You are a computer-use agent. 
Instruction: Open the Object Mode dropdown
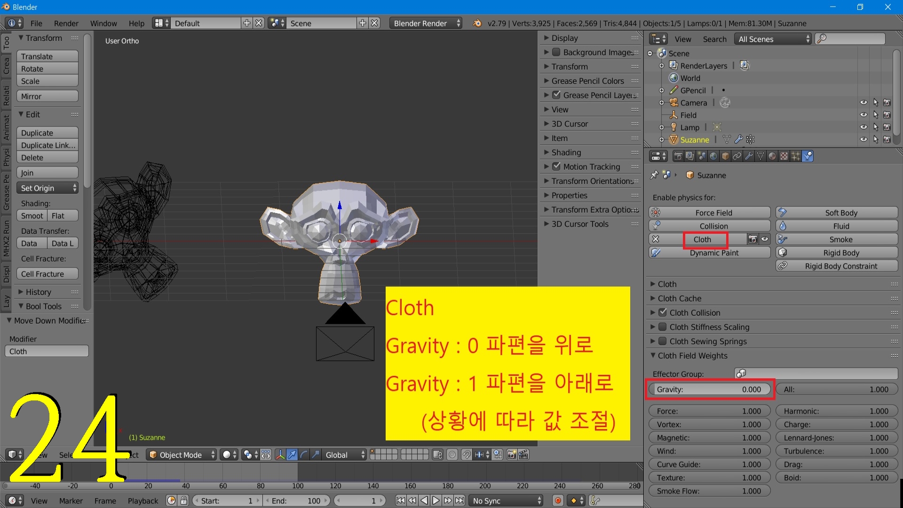tap(181, 455)
